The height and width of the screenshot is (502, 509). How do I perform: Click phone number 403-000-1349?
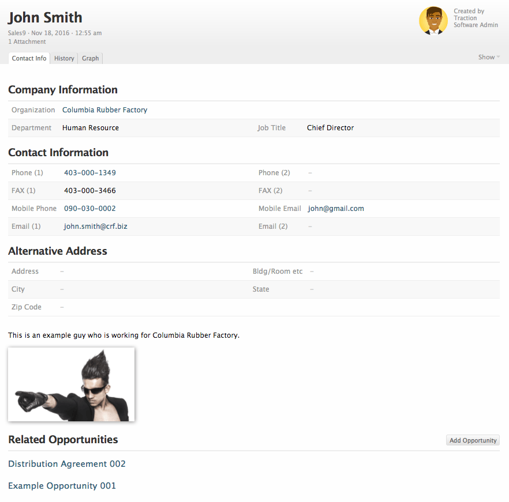tap(89, 173)
